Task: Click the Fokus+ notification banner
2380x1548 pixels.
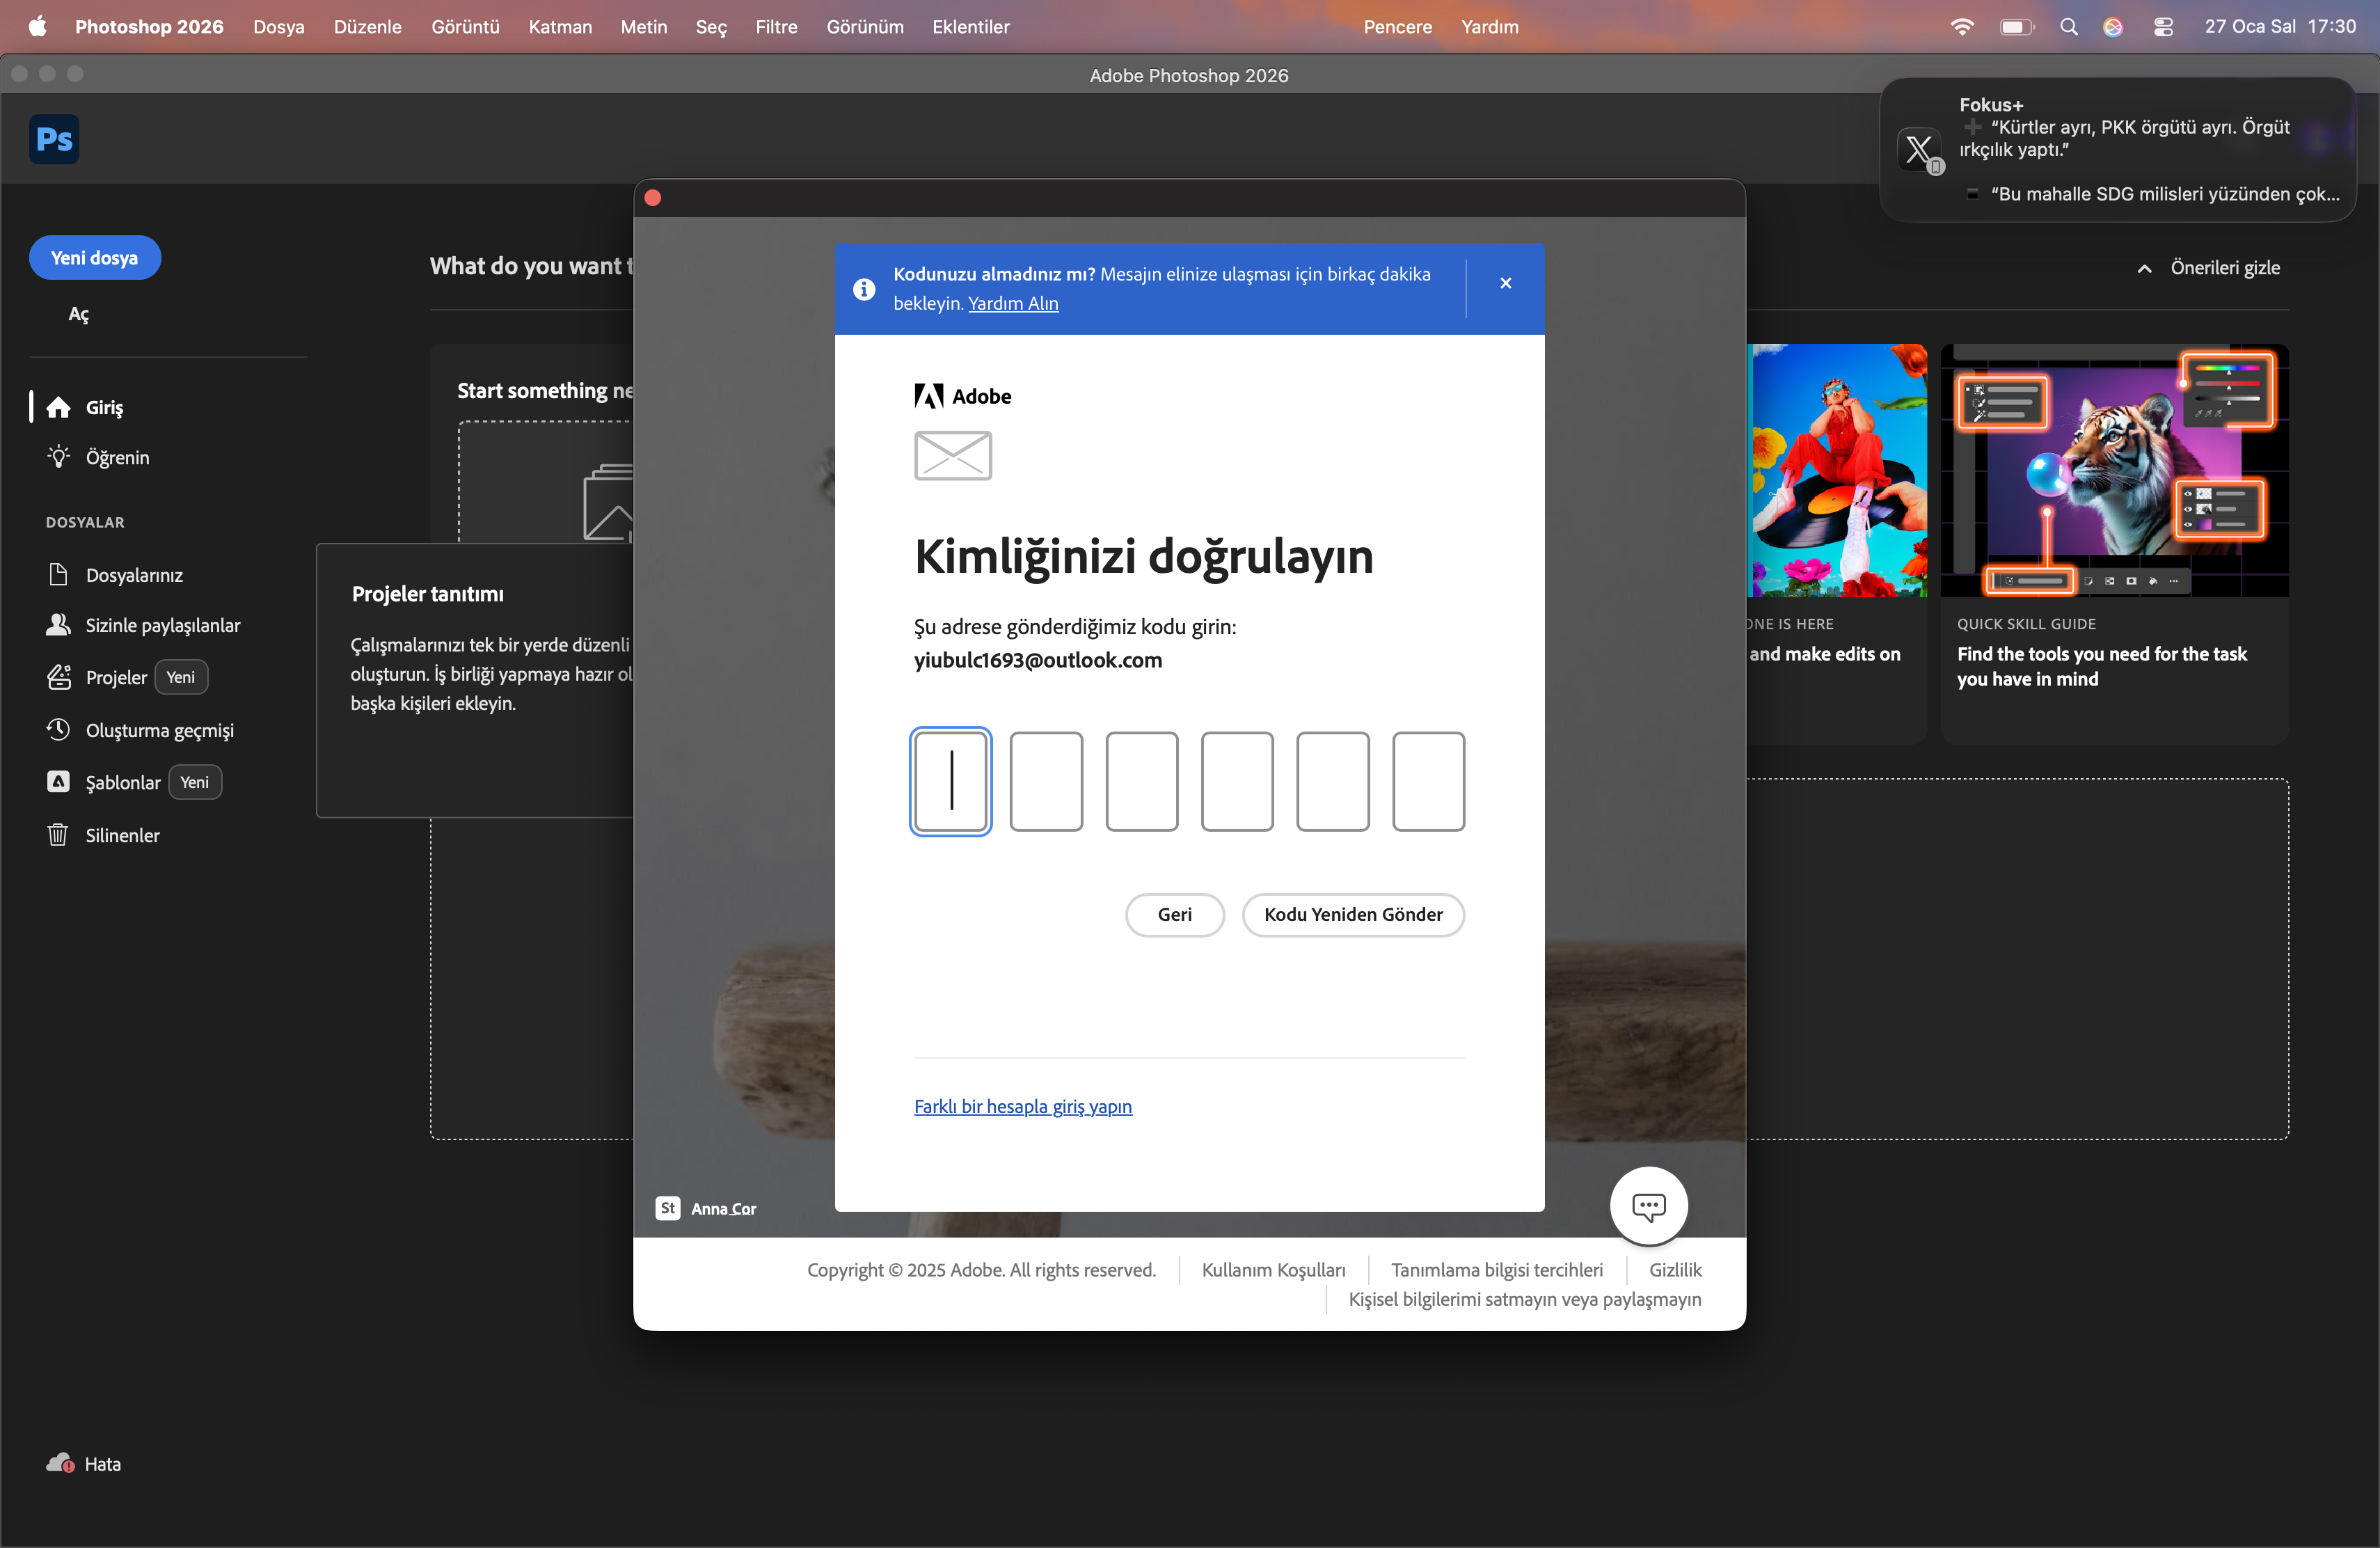Action: click(2118, 150)
